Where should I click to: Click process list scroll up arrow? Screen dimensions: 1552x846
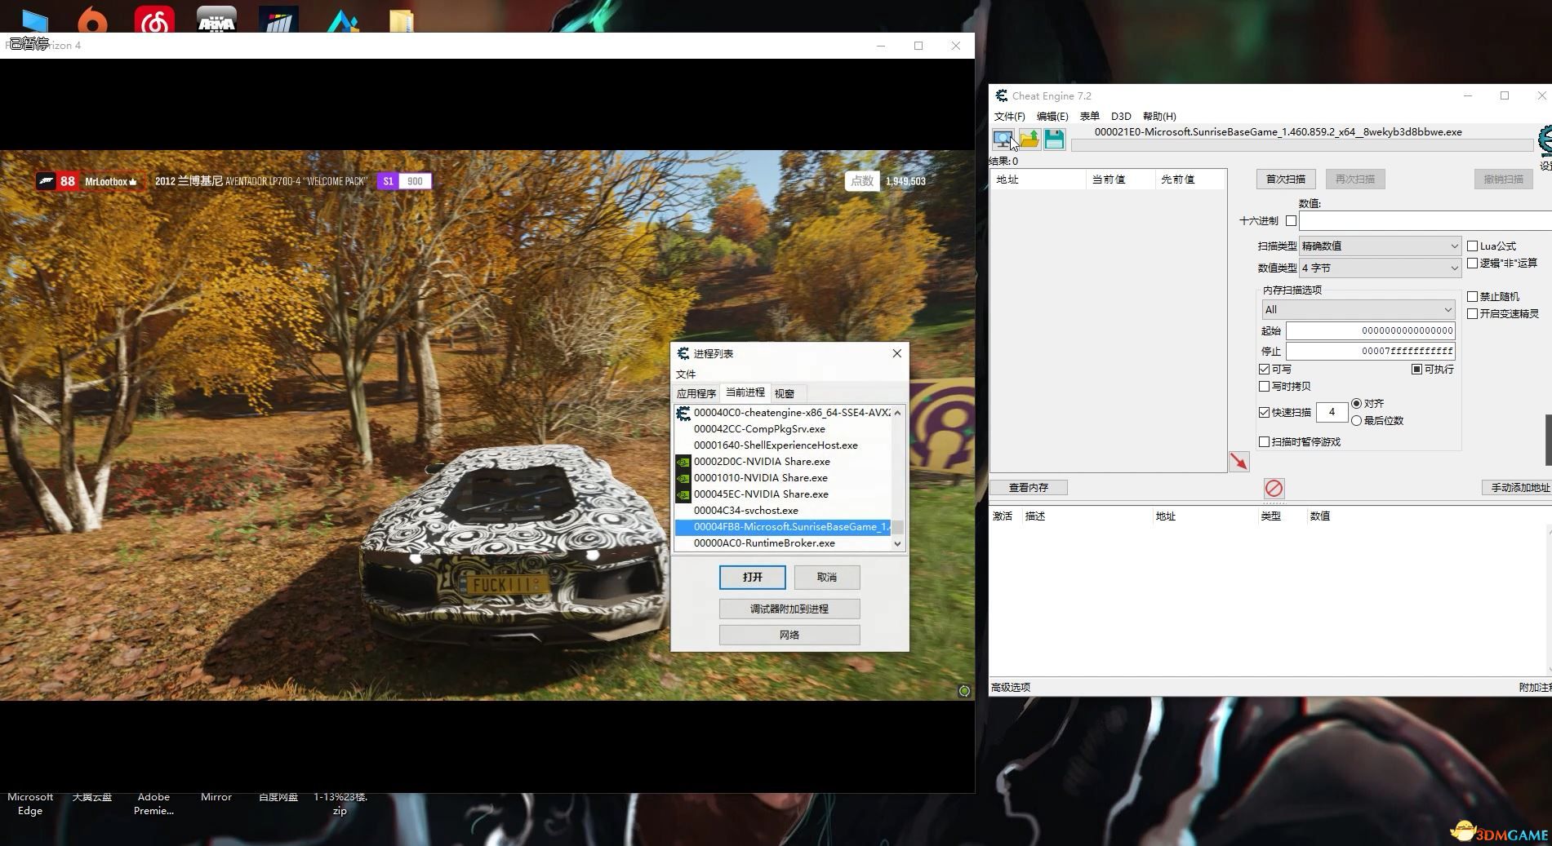(x=897, y=413)
